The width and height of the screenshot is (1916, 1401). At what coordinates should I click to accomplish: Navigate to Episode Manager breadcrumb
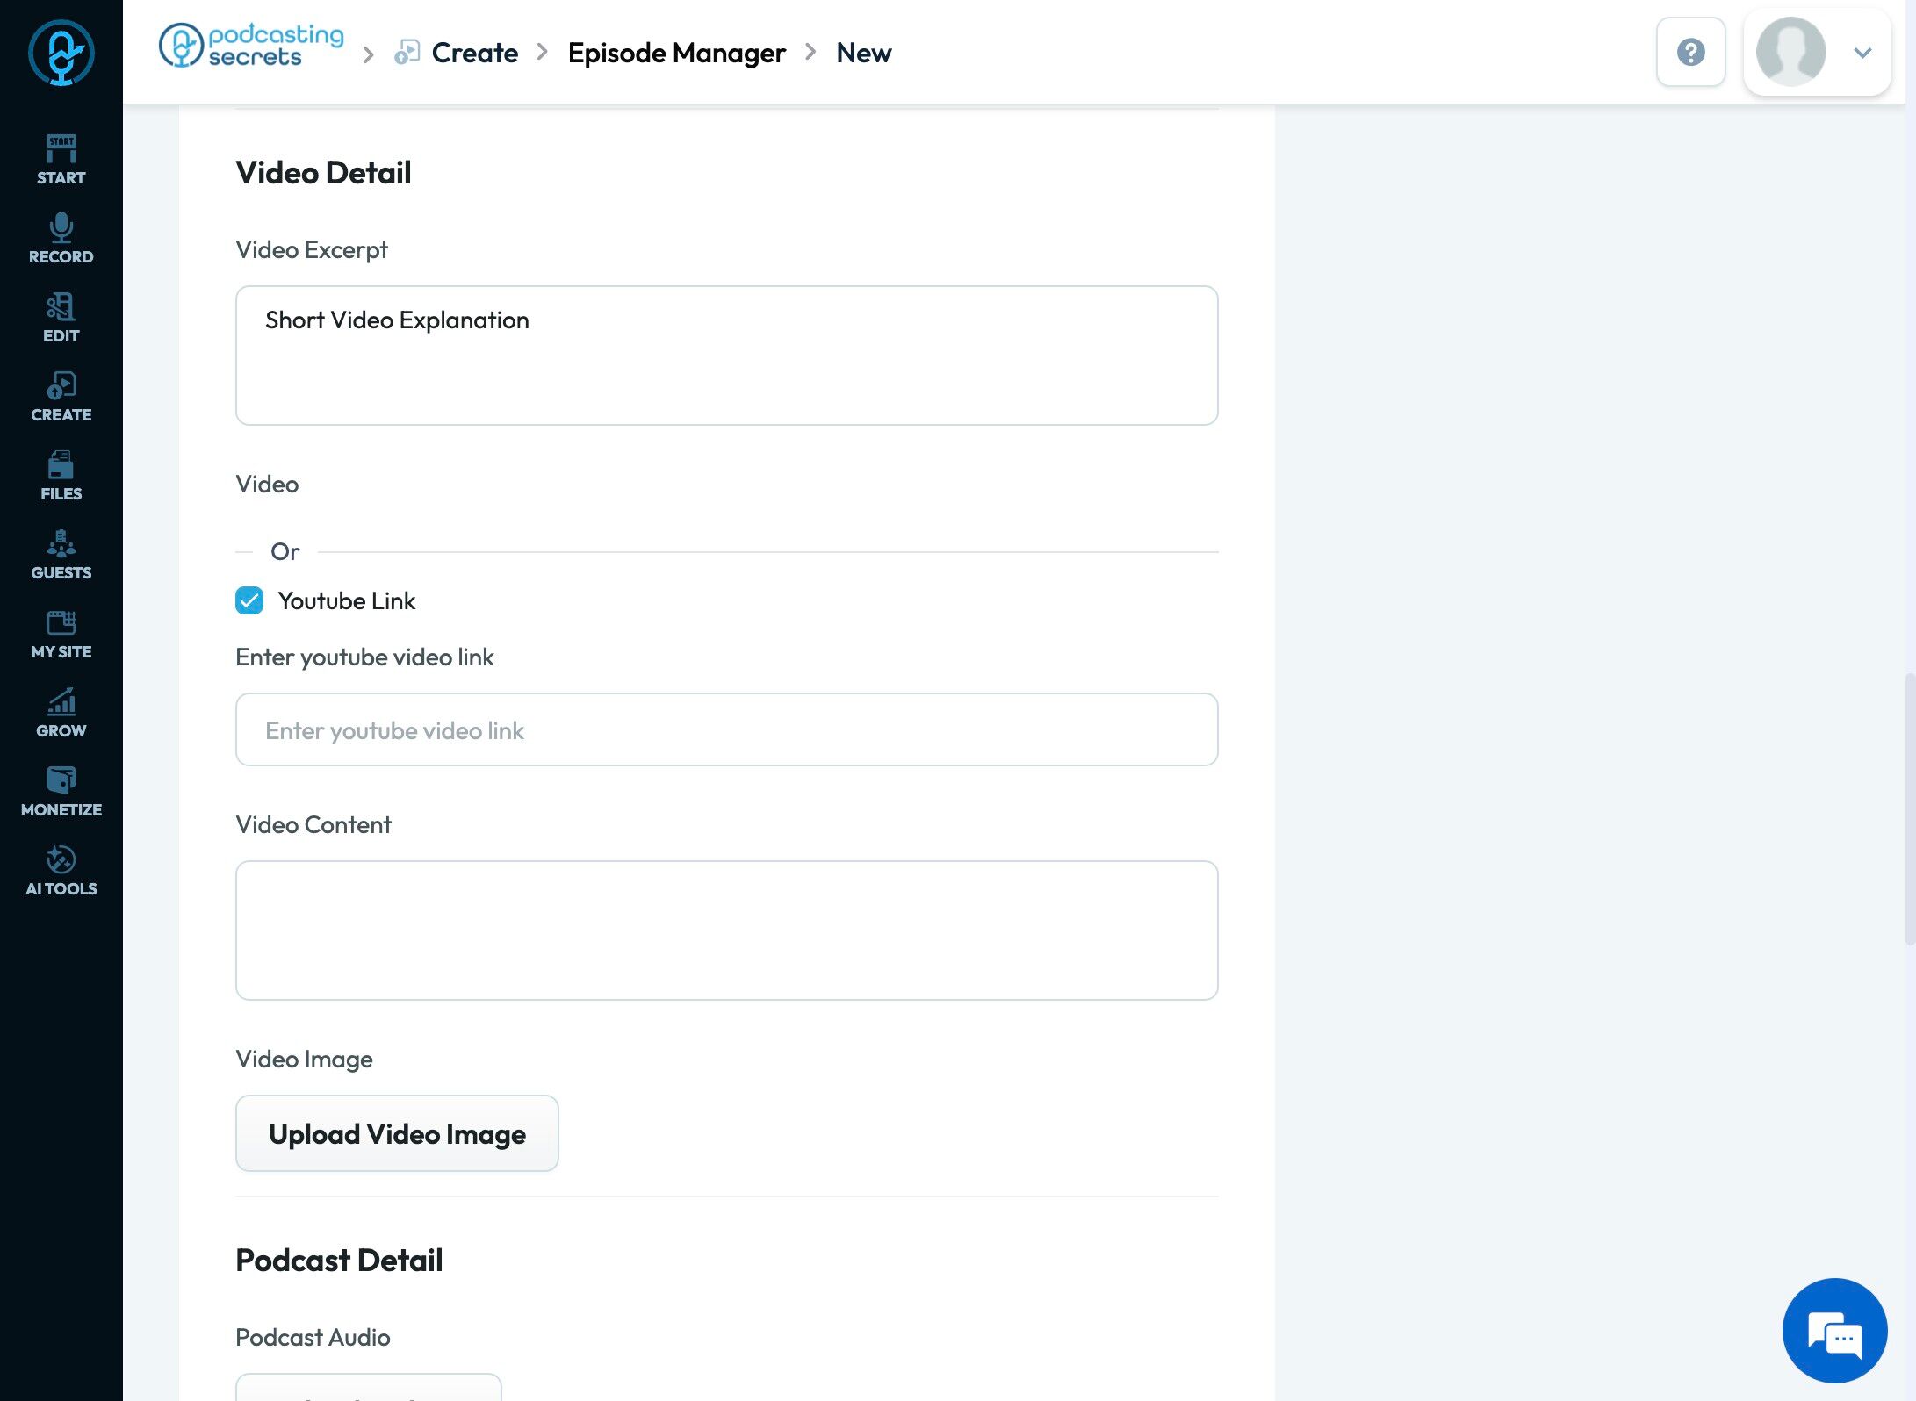click(676, 53)
